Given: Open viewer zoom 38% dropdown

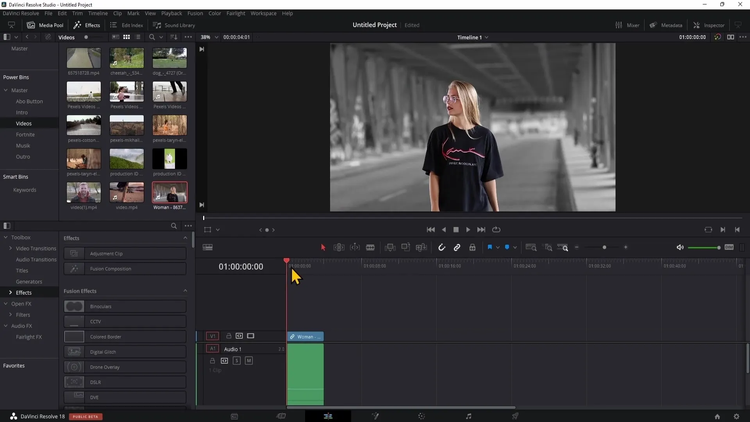Looking at the screenshot, I should pos(209,37).
